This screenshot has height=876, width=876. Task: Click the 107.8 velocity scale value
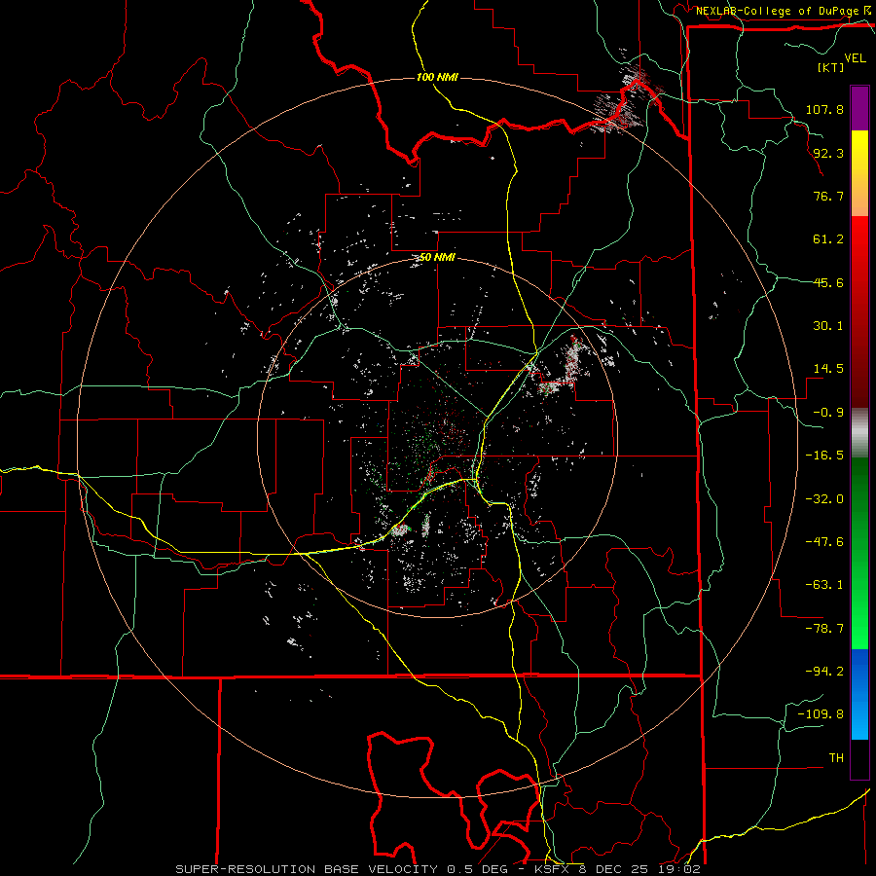pos(824,109)
